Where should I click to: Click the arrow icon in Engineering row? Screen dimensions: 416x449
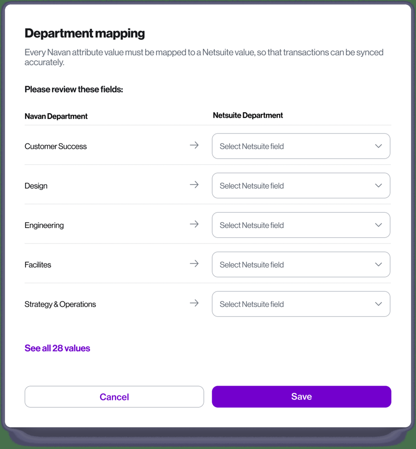tap(194, 224)
